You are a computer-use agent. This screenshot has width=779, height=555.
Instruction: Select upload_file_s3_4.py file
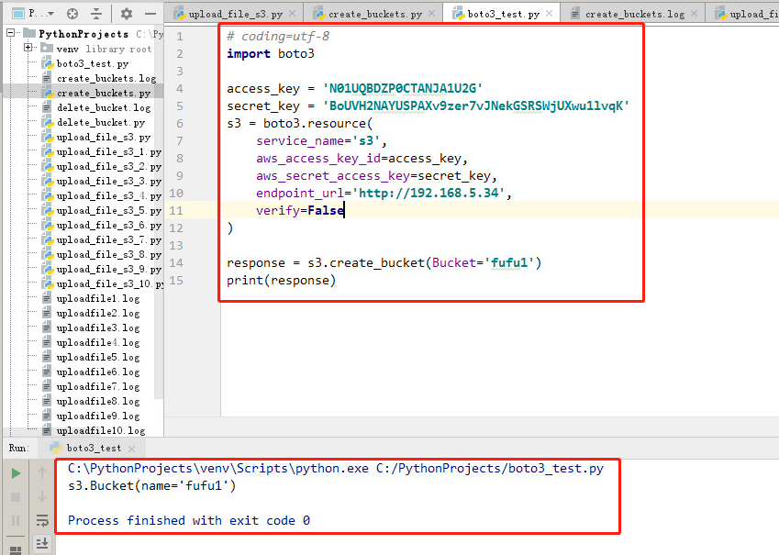point(109,195)
